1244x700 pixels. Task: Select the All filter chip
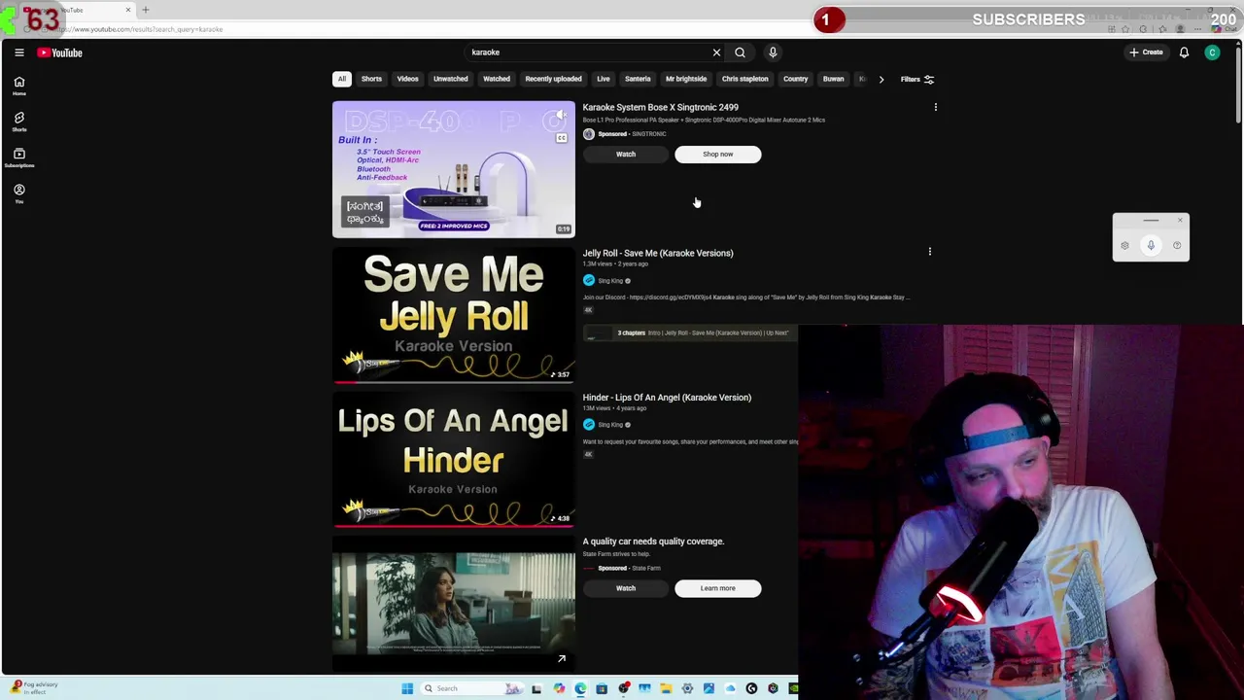click(342, 79)
